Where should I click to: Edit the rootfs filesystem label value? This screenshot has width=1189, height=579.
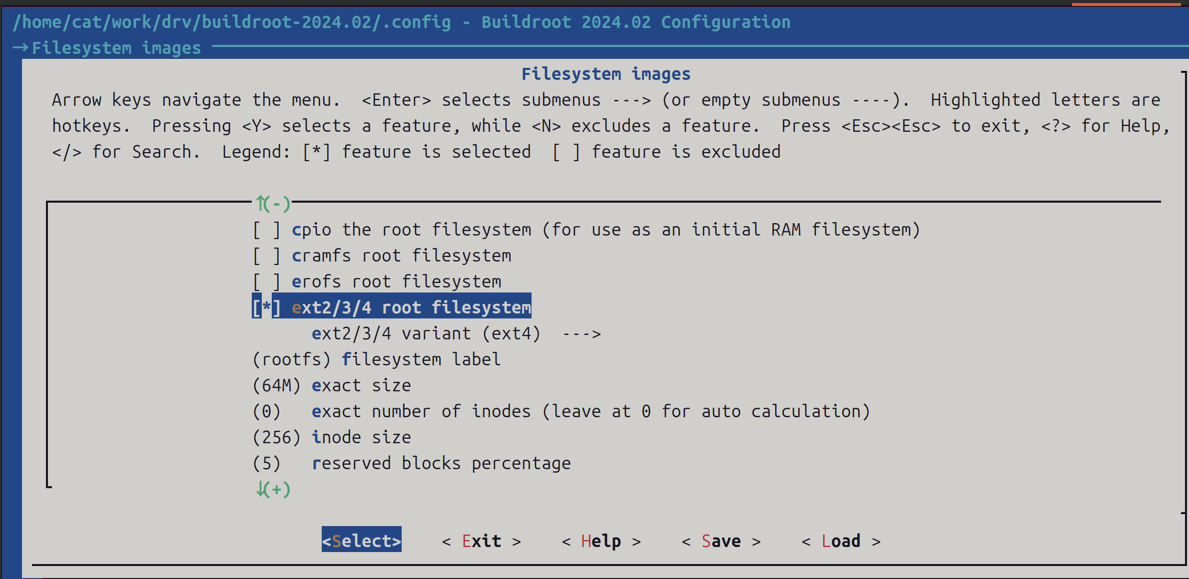tap(291, 359)
